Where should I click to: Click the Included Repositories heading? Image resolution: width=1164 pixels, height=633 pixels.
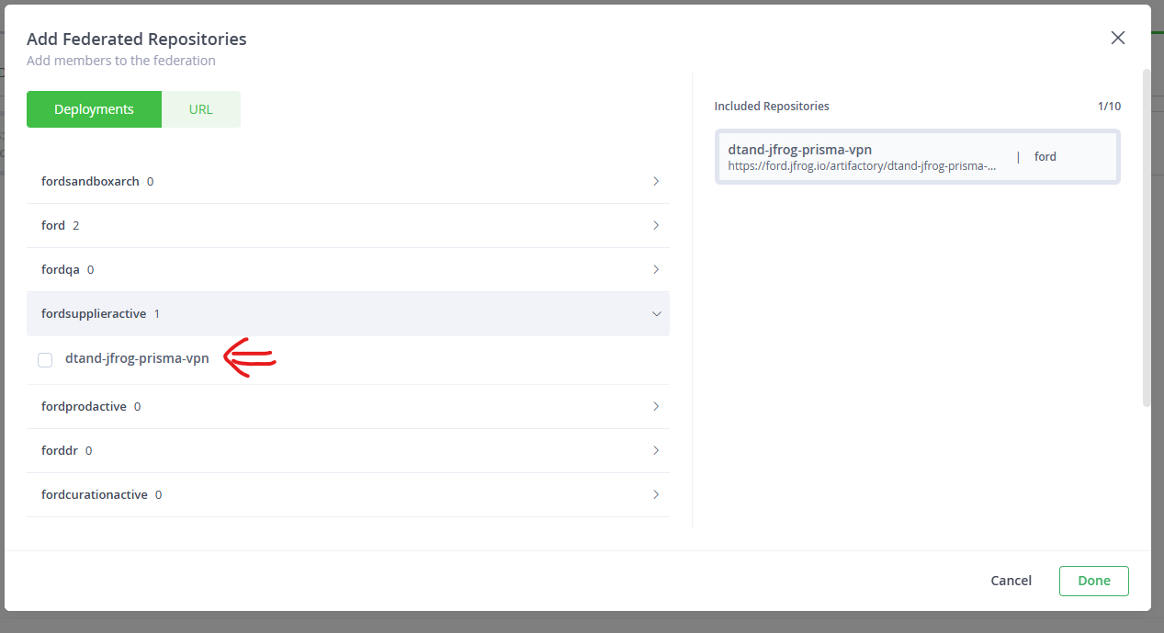pos(772,107)
